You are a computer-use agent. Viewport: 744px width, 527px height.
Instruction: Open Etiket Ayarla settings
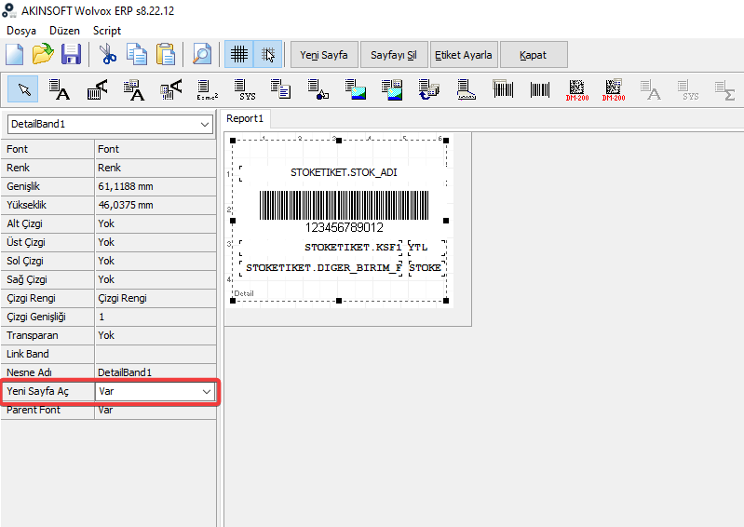(x=464, y=55)
